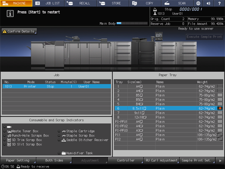This screenshot has height=169, width=225.
Task: Open the RU Curl Adjustment button
Action: [x=161, y=160]
